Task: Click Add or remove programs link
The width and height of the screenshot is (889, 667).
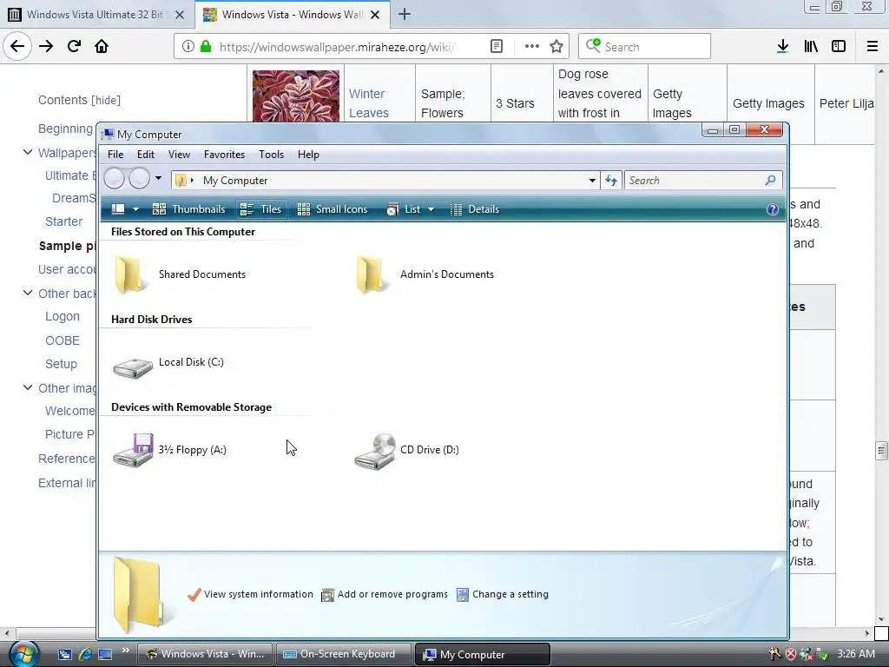Action: point(384,594)
